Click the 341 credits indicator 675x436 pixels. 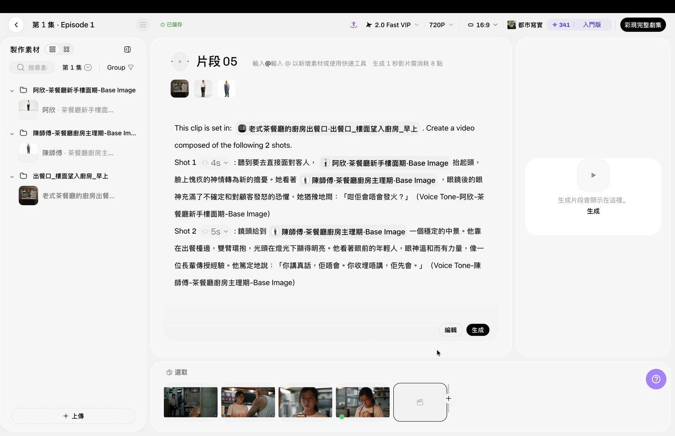(x=561, y=25)
